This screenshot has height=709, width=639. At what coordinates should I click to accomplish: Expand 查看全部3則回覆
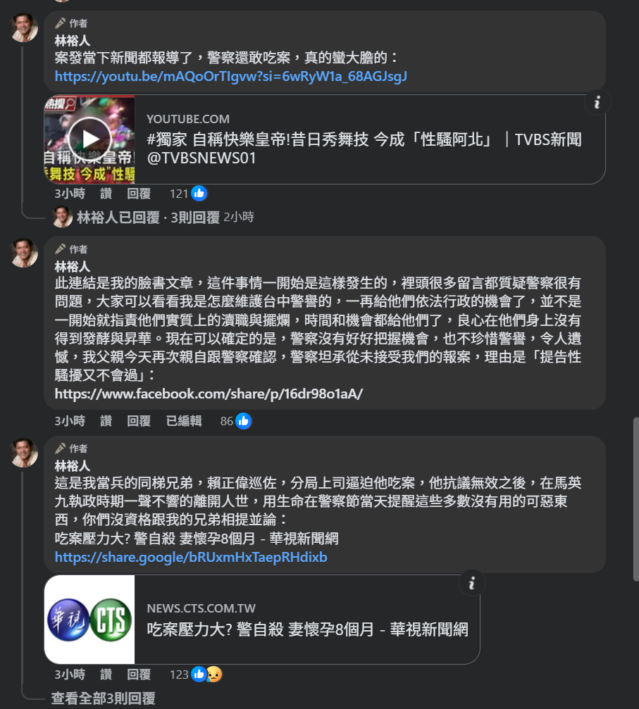click(x=103, y=698)
